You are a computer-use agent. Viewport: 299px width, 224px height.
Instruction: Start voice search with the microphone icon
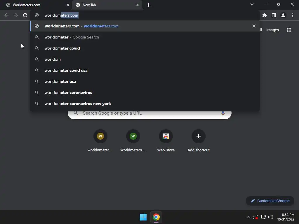click(223, 113)
